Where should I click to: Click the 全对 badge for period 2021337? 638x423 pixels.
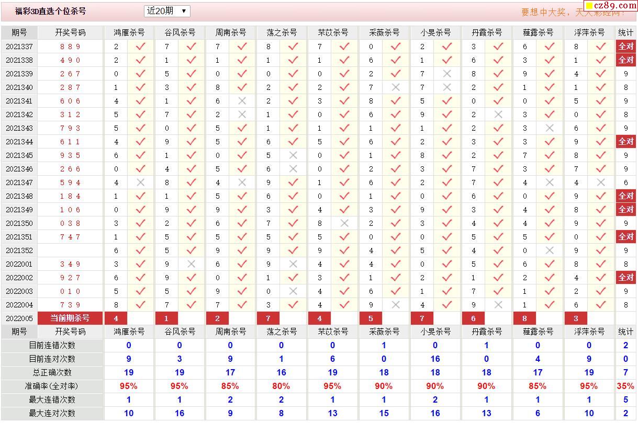click(x=626, y=47)
